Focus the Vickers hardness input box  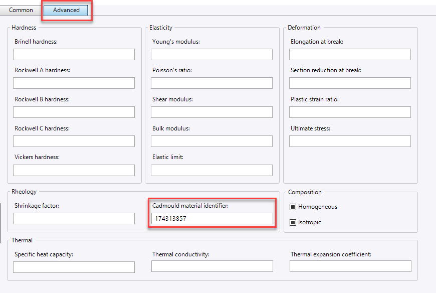[x=74, y=170]
